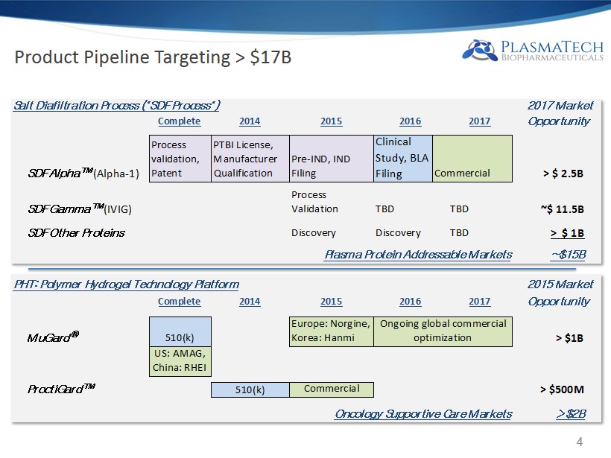Click the PHT: Polymer Hydrogel Technology Platform heading
This screenshot has width=611, height=458.
[x=127, y=284]
